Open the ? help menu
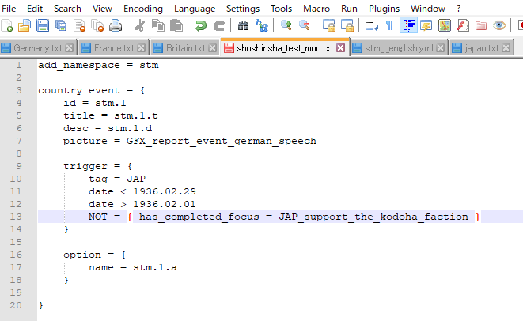This screenshot has width=523, height=321. click(x=459, y=9)
